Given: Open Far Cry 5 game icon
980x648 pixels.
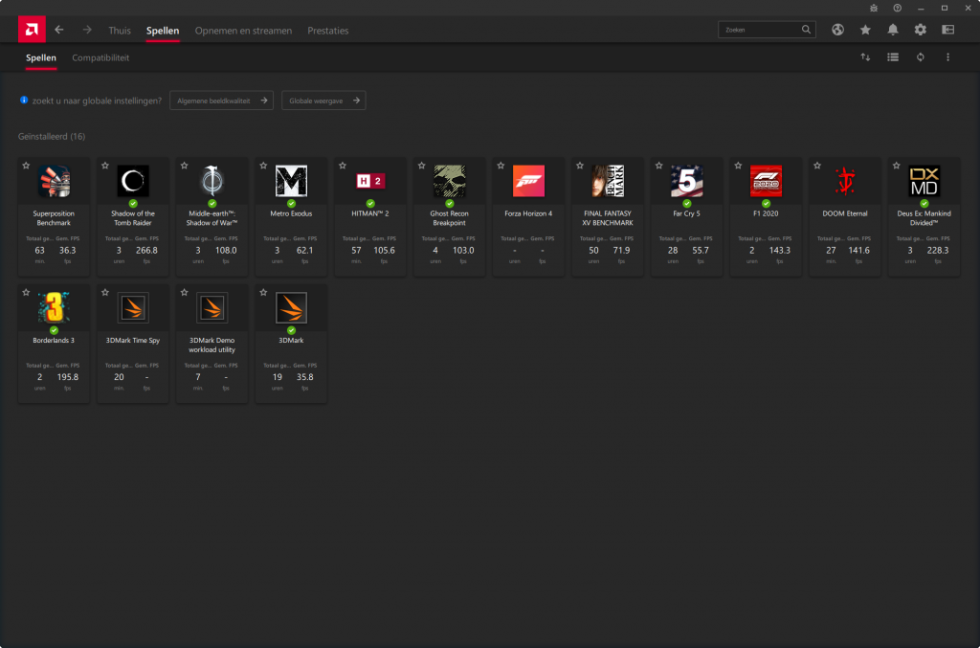Looking at the screenshot, I should pyautogui.click(x=686, y=181).
